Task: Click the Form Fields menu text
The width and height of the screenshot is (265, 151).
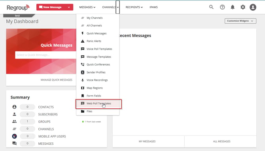Action: coord(94,96)
